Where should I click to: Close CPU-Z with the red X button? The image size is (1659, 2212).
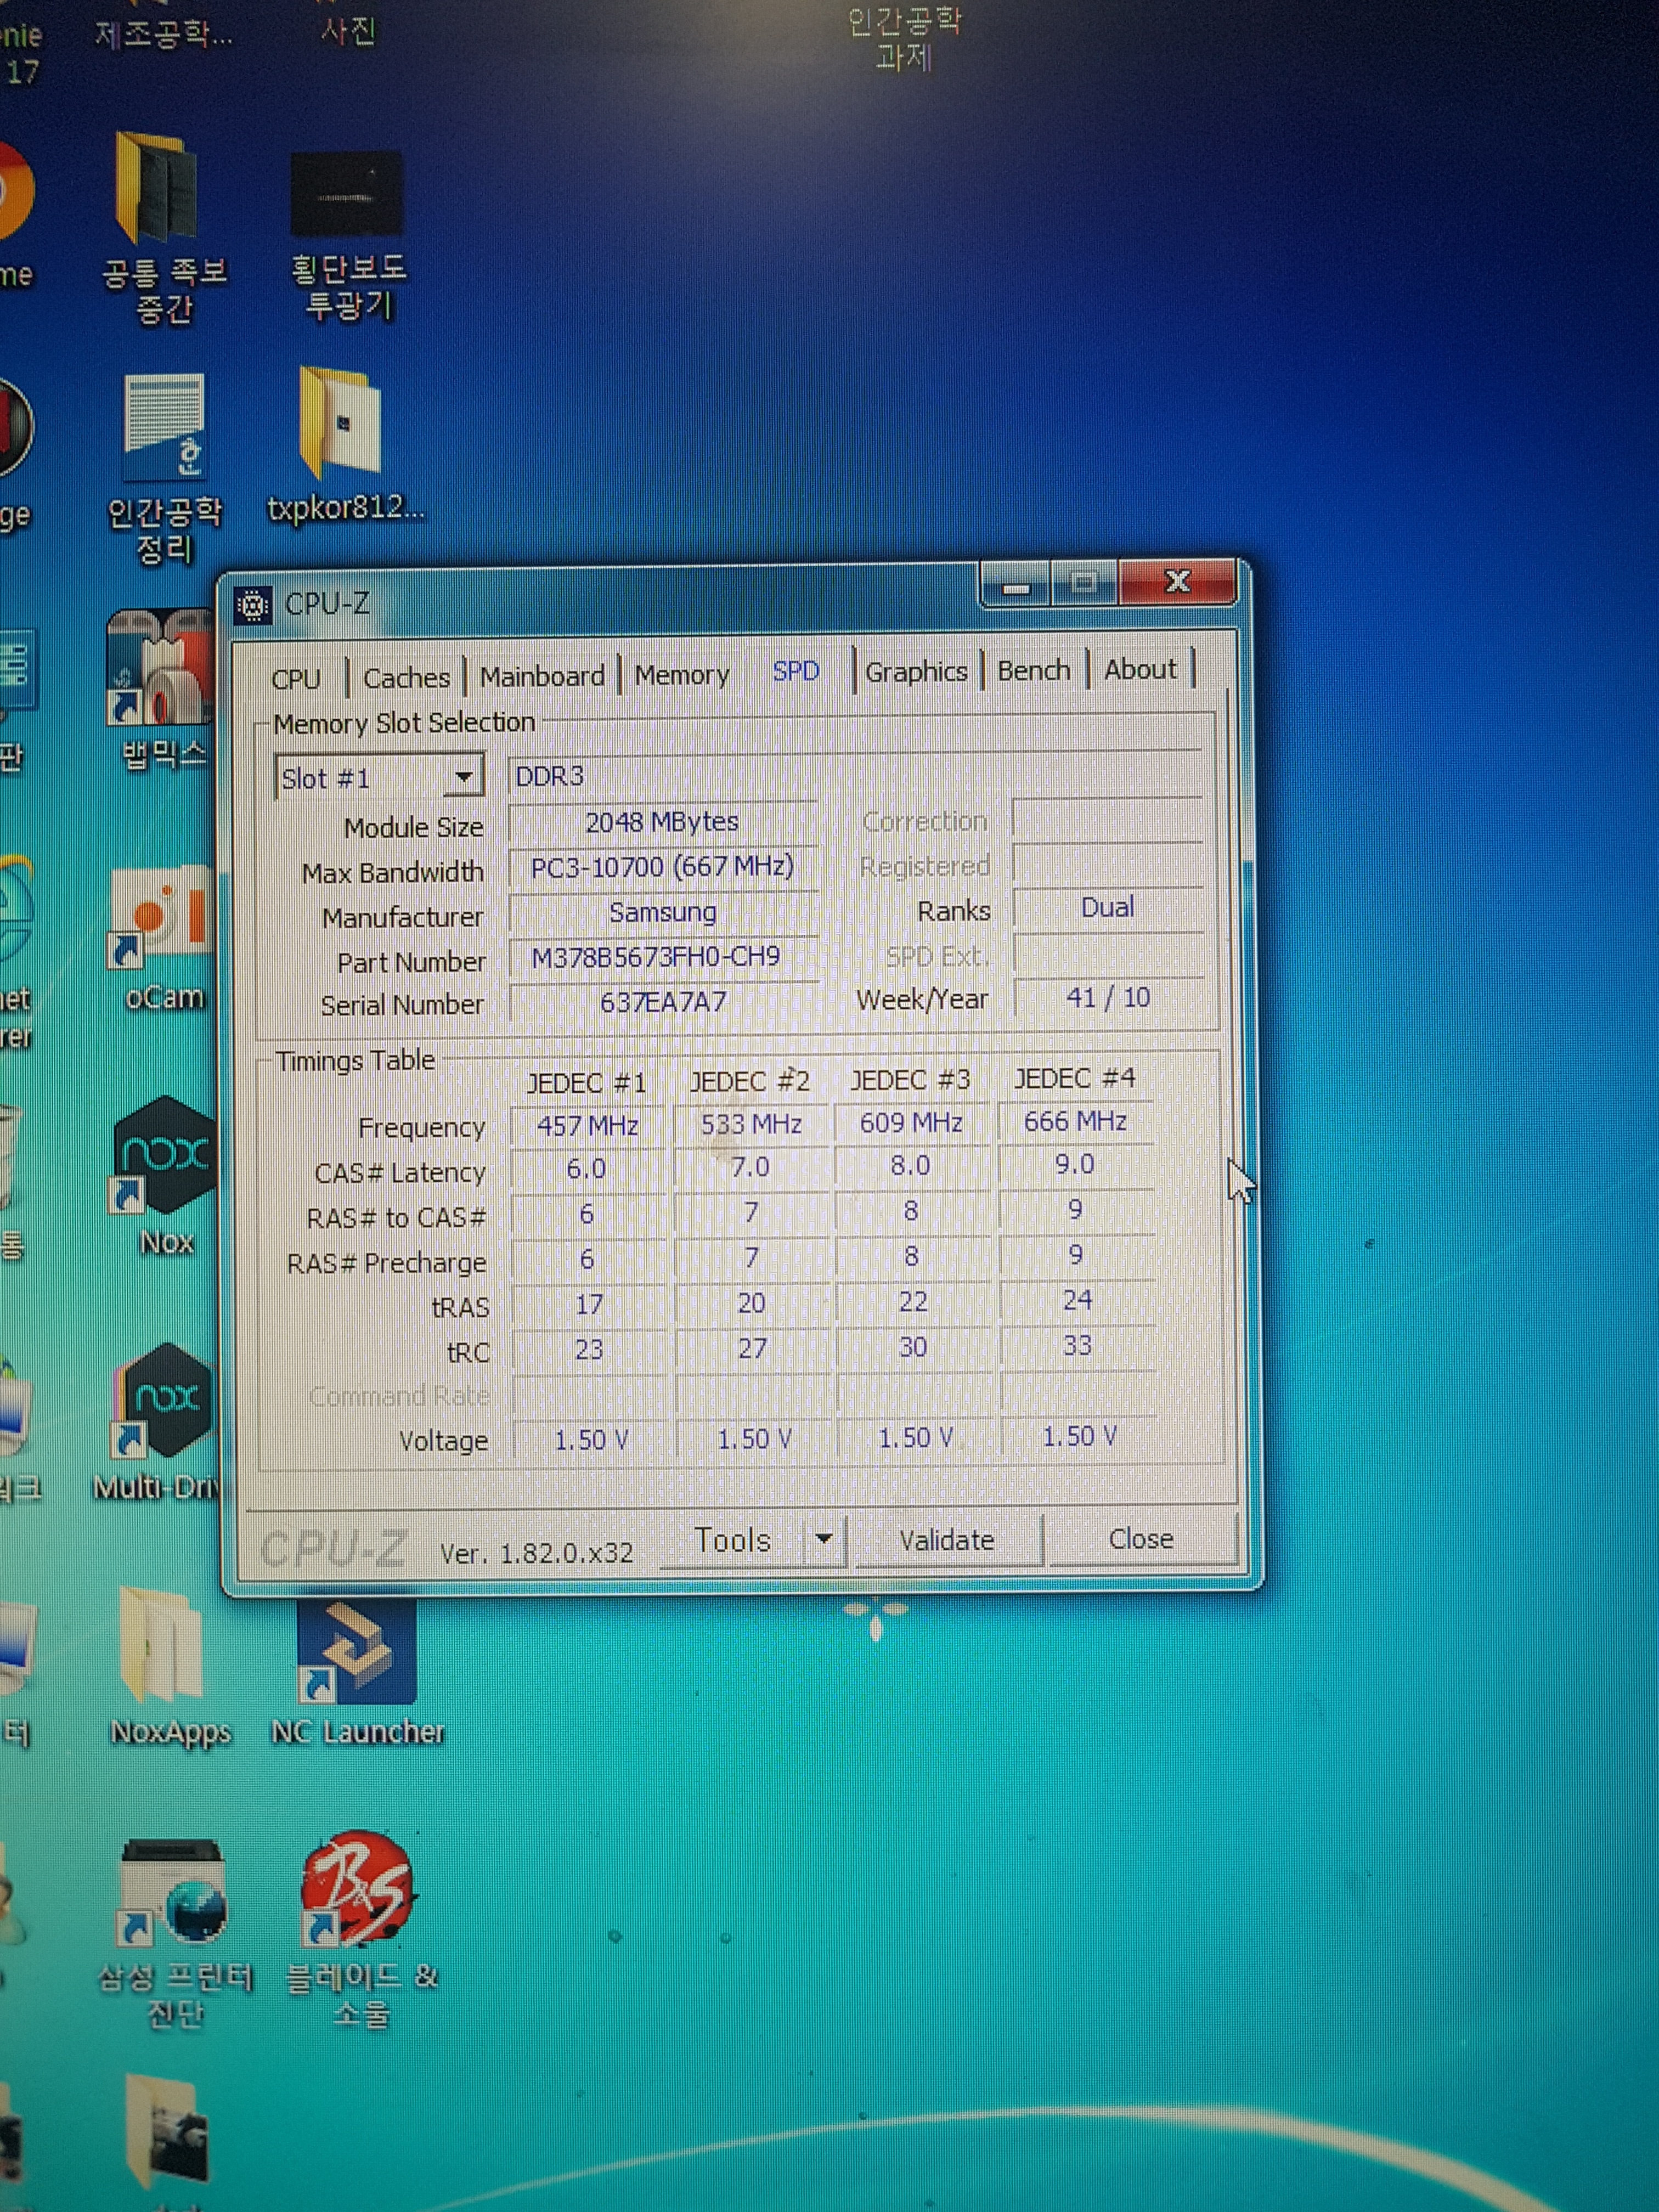pyautogui.click(x=1177, y=582)
